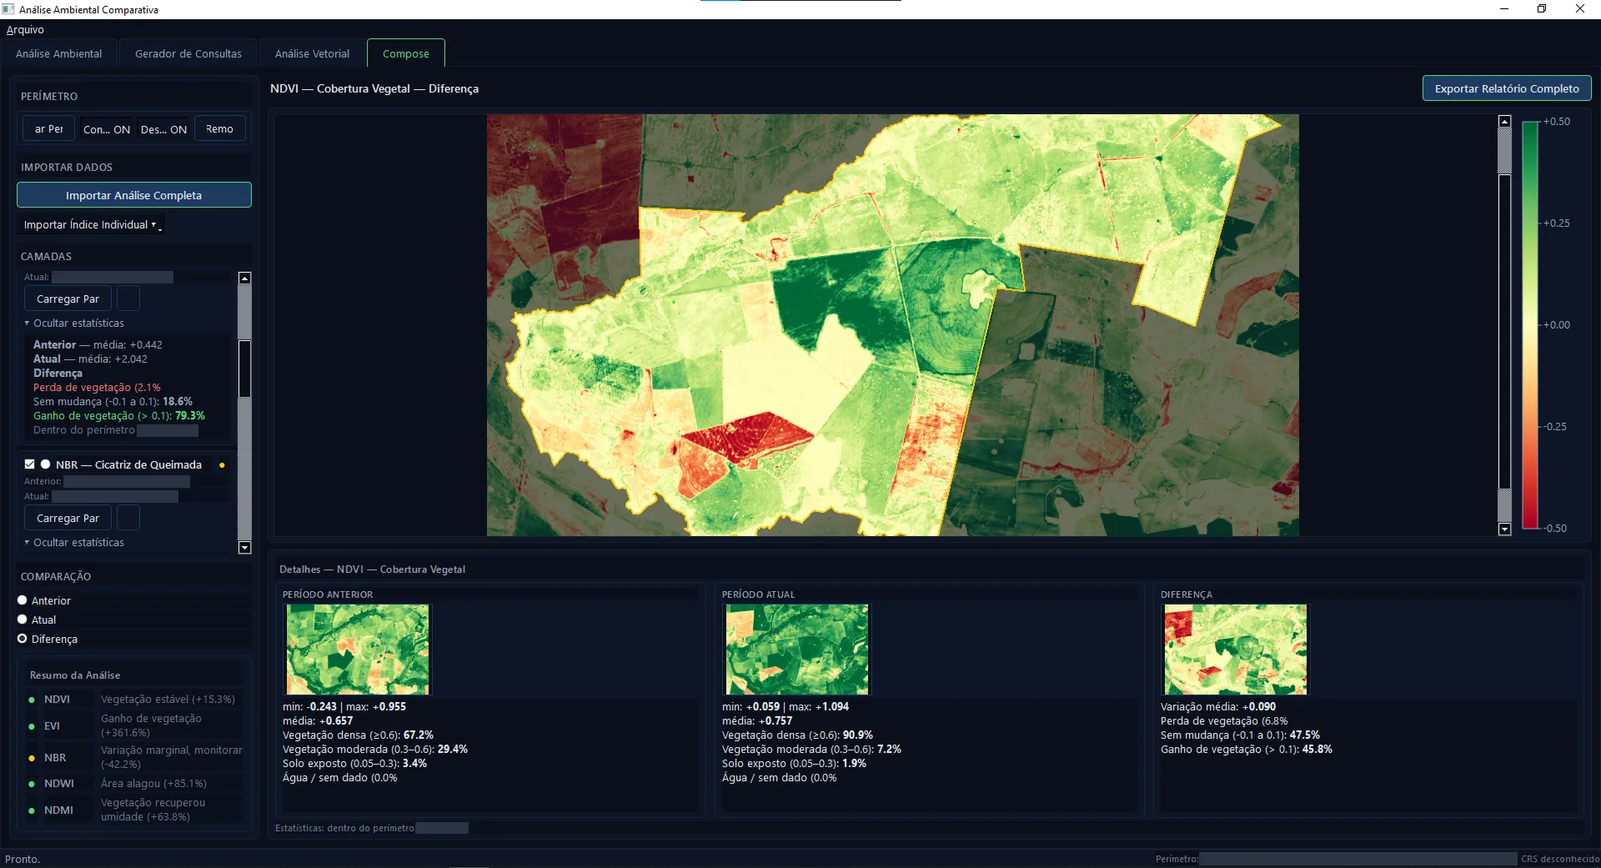Open the Arquivo menu
The width and height of the screenshot is (1601, 868).
[x=25, y=29]
